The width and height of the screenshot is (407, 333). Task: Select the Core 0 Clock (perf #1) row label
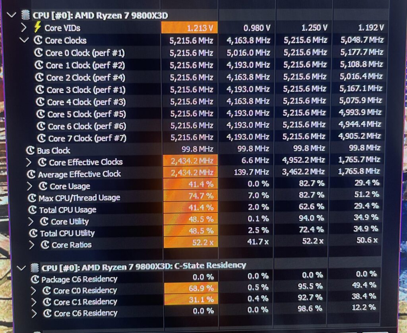(85, 53)
